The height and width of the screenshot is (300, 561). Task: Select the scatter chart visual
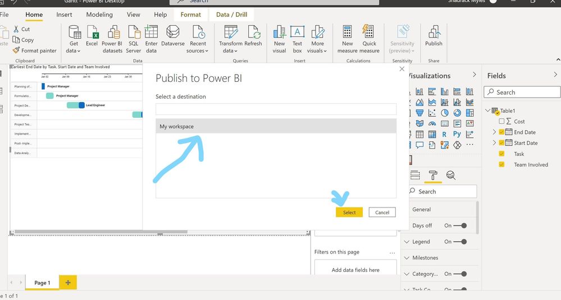[x=432, y=113]
